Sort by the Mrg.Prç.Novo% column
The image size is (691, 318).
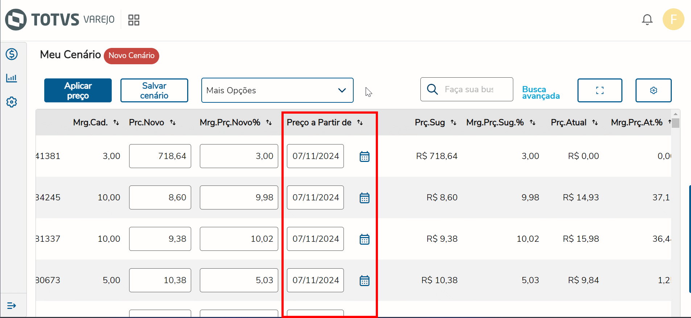pos(269,123)
